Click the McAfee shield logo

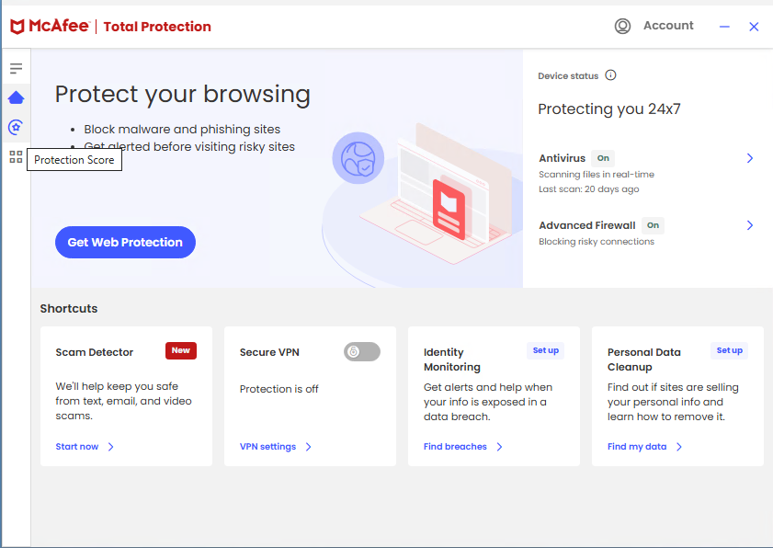click(17, 27)
